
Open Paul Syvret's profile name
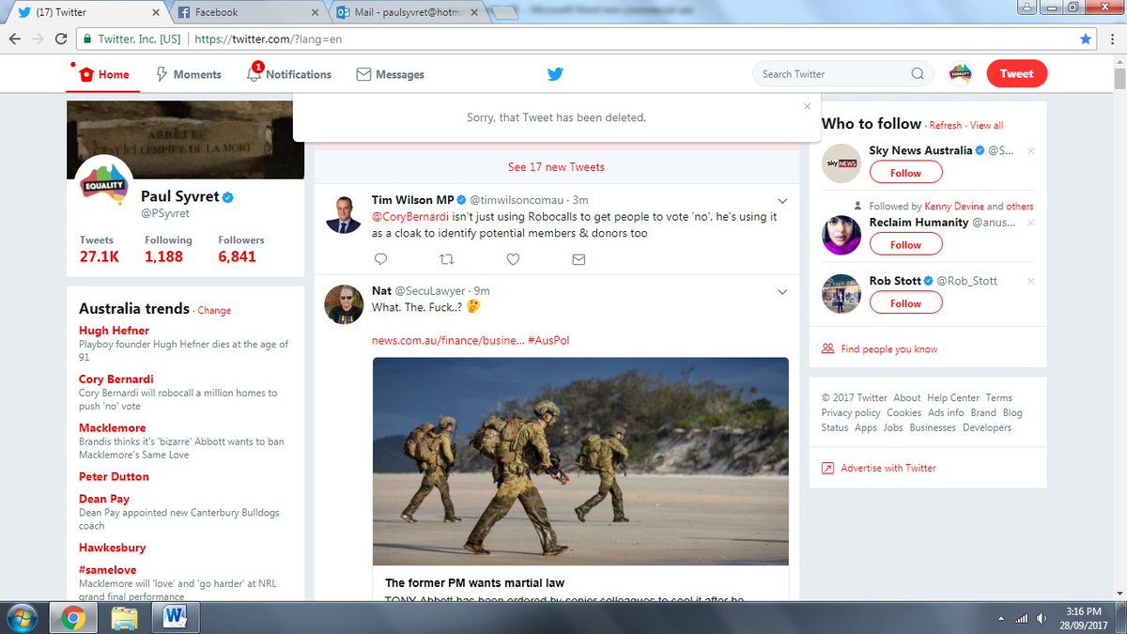tap(179, 196)
